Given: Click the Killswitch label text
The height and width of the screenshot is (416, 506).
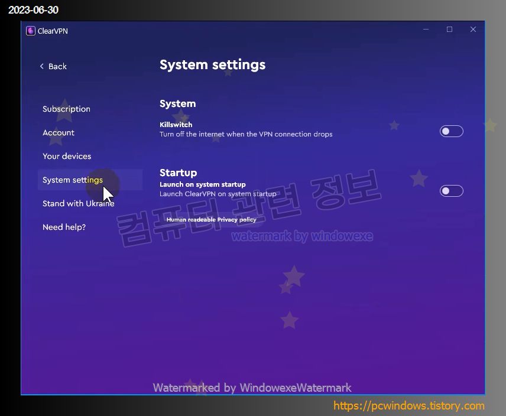Looking at the screenshot, I should pos(176,125).
